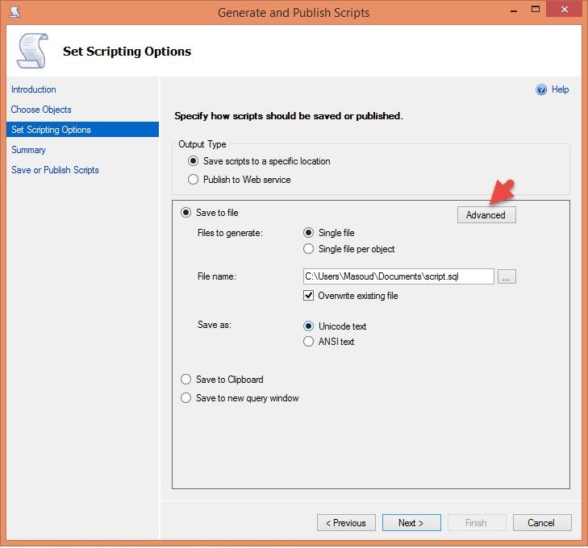Click the scroll document icon beside Set Scripting Options
This screenshot has height=548, width=588.
tap(32, 51)
